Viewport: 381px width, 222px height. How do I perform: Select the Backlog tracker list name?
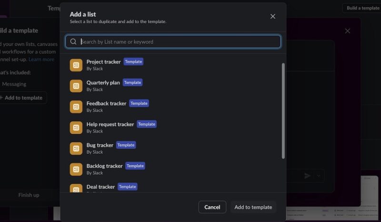[x=104, y=166]
